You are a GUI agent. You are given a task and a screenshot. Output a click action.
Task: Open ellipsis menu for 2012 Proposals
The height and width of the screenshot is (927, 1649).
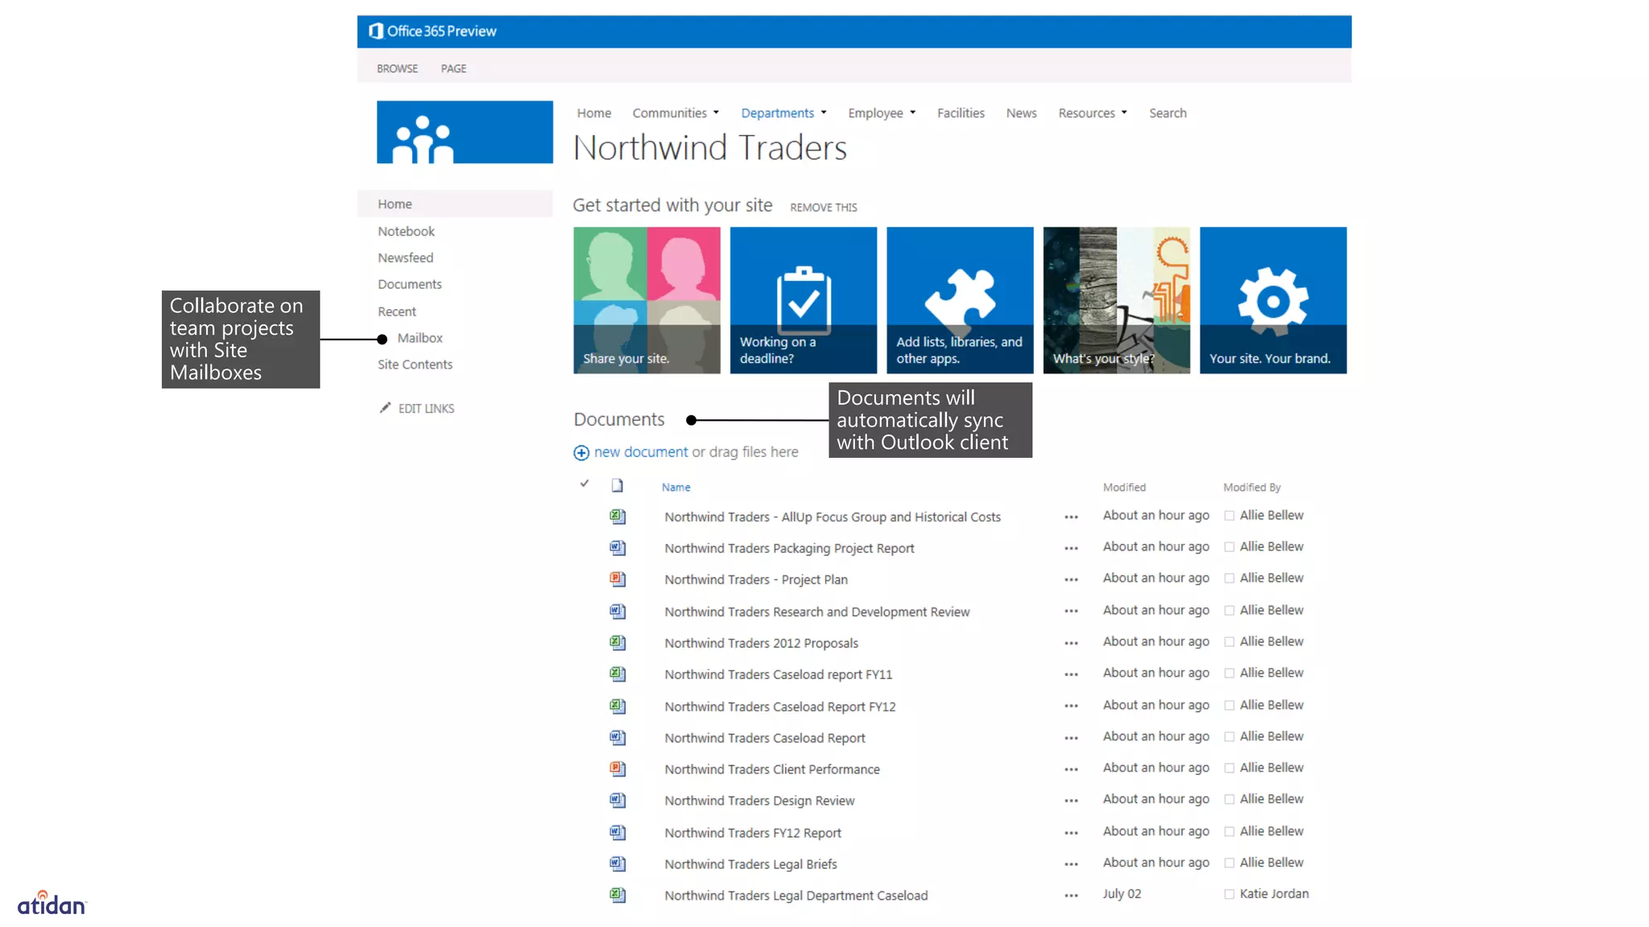click(1071, 644)
